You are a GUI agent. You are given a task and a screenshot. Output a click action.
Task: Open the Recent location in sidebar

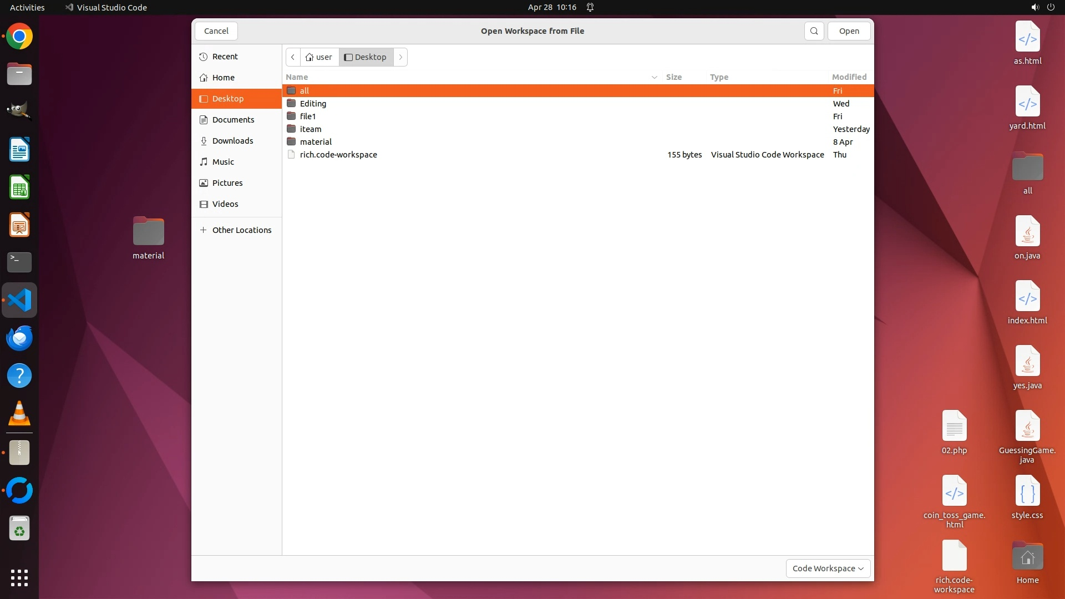pyautogui.click(x=225, y=57)
